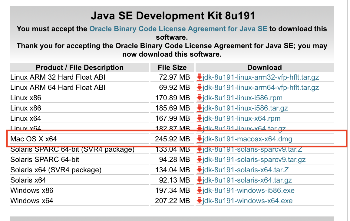
Task: Click download icon for windows-i586.exe
Action: tap(199, 191)
